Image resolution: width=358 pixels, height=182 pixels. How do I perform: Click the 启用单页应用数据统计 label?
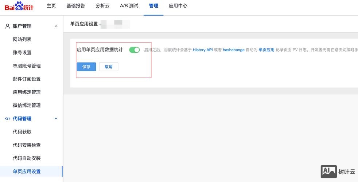coord(100,50)
